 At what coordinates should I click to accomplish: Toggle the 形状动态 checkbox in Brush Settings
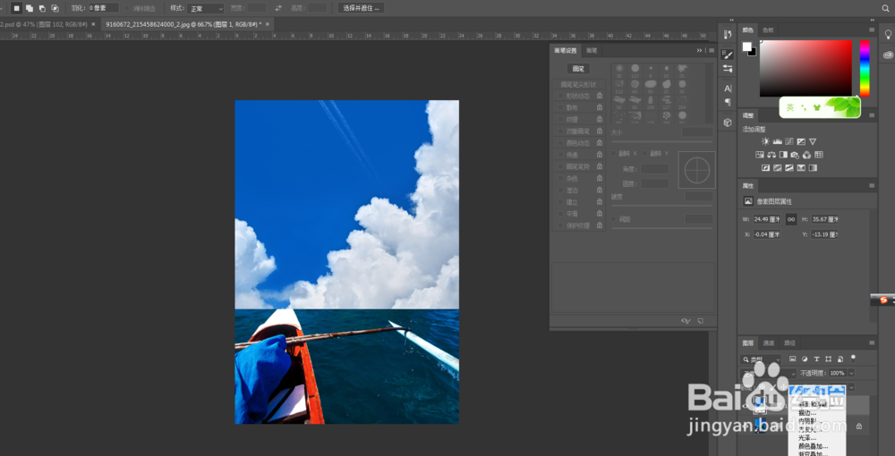[x=561, y=96]
